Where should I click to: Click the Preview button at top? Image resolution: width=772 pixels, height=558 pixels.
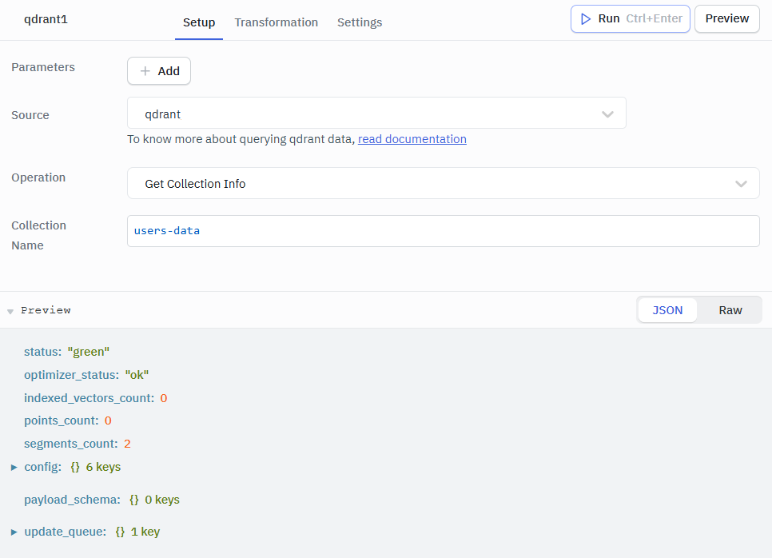coord(727,18)
